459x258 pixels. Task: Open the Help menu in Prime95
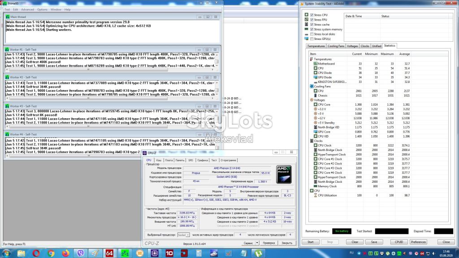point(67,10)
